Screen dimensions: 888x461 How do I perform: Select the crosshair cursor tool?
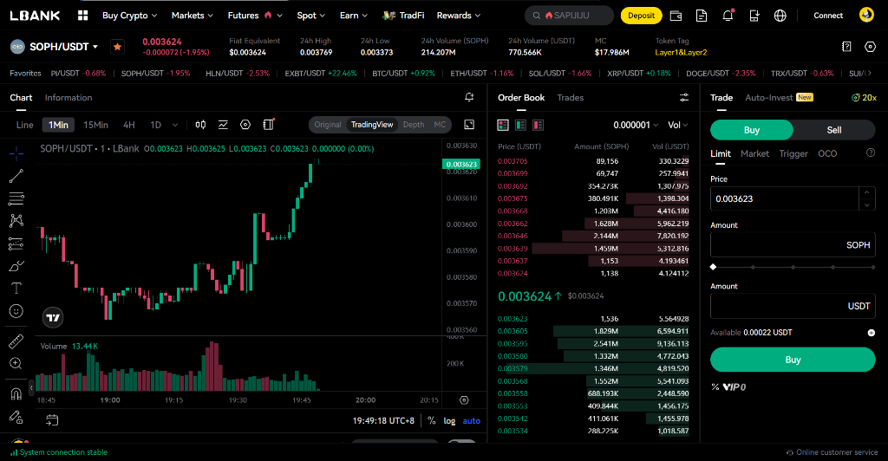point(16,153)
